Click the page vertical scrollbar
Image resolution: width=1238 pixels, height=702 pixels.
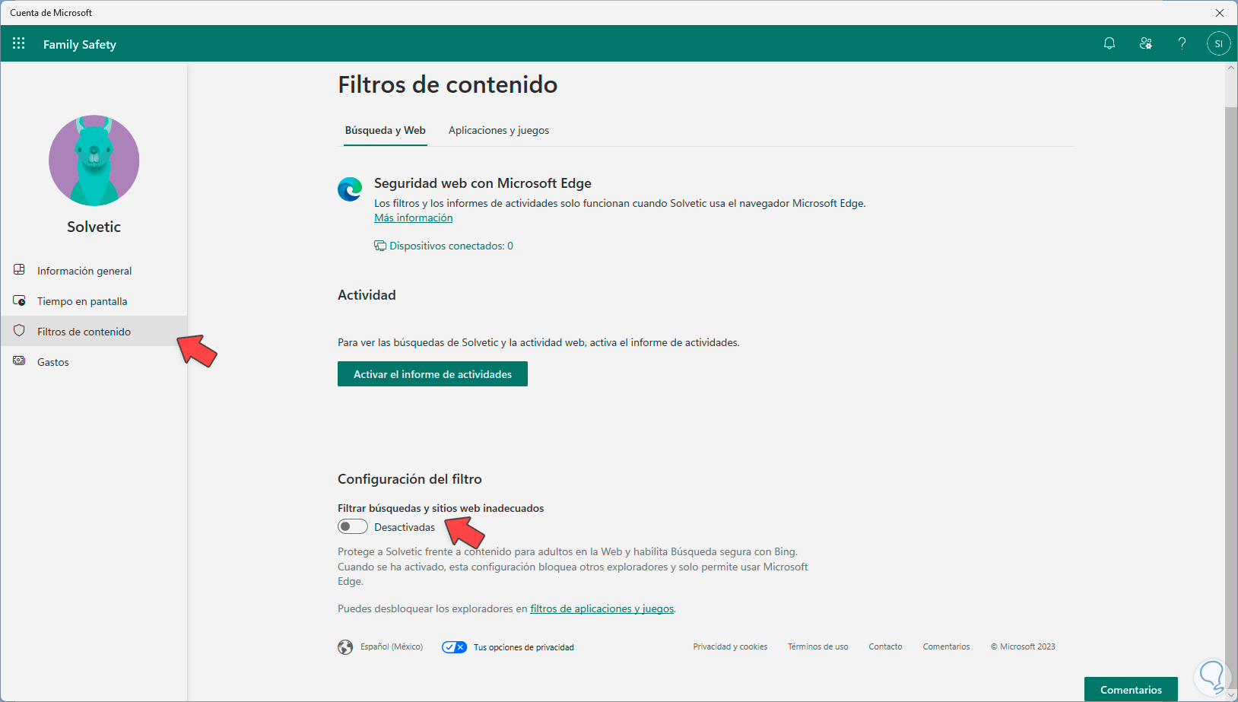click(x=1231, y=380)
